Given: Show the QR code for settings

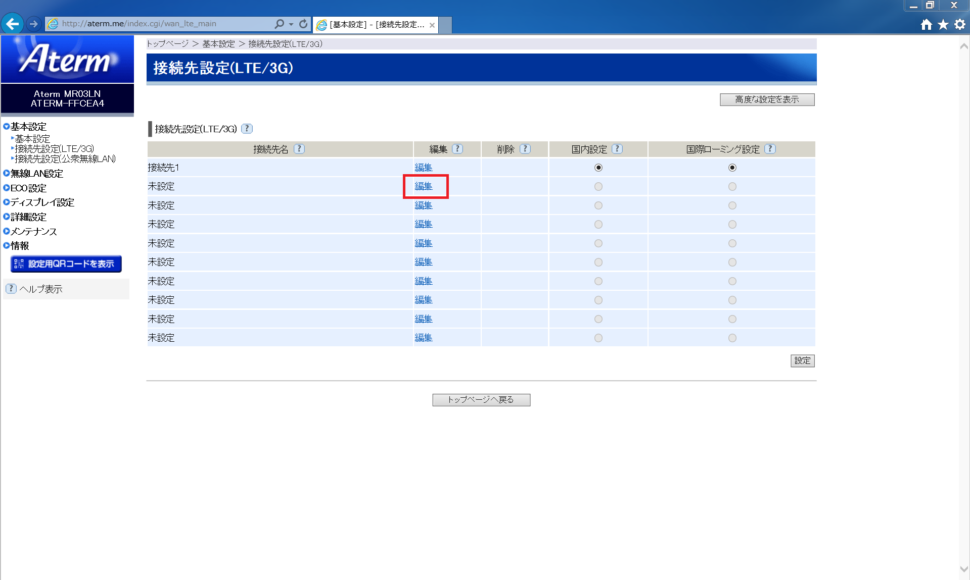Looking at the screenshot, I should [66, 263].
